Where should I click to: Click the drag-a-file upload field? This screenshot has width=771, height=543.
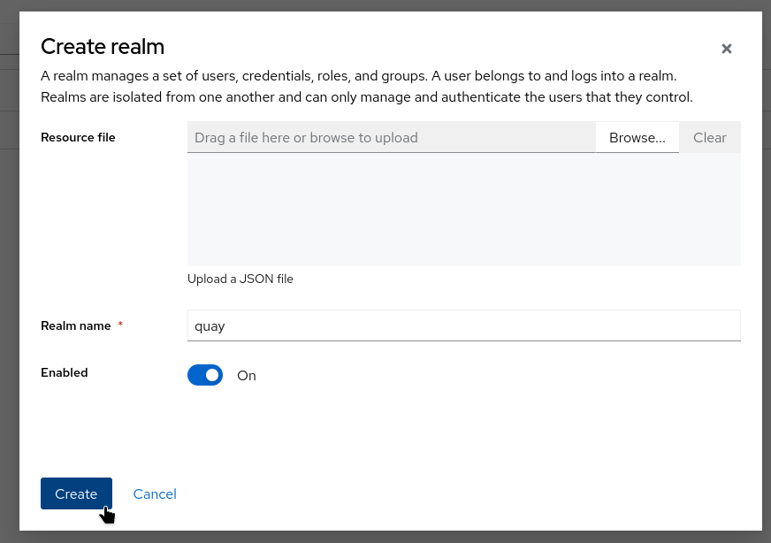pyautogui.click(x=391, y=138)
